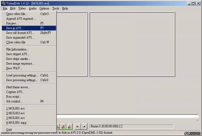Minimize the VirtualDub window
Viewport: 202px width, 136px height.
(189, 3)
